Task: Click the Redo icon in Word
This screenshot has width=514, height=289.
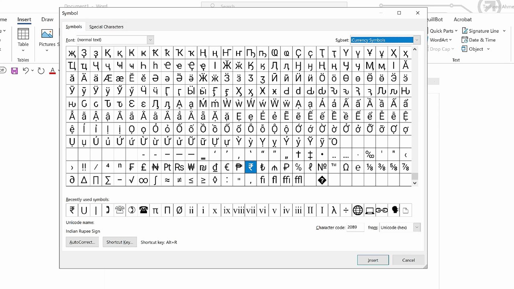Action: coord(41,71)
